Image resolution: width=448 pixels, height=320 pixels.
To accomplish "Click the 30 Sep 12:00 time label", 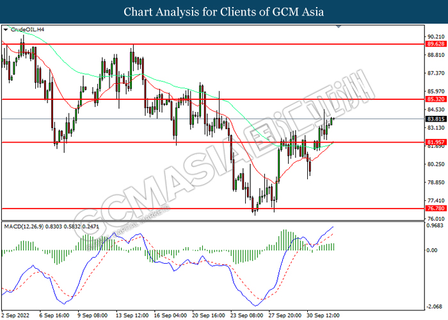I will [323, 316].
